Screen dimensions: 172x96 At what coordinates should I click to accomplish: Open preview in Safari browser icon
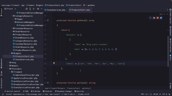(161, 18)
